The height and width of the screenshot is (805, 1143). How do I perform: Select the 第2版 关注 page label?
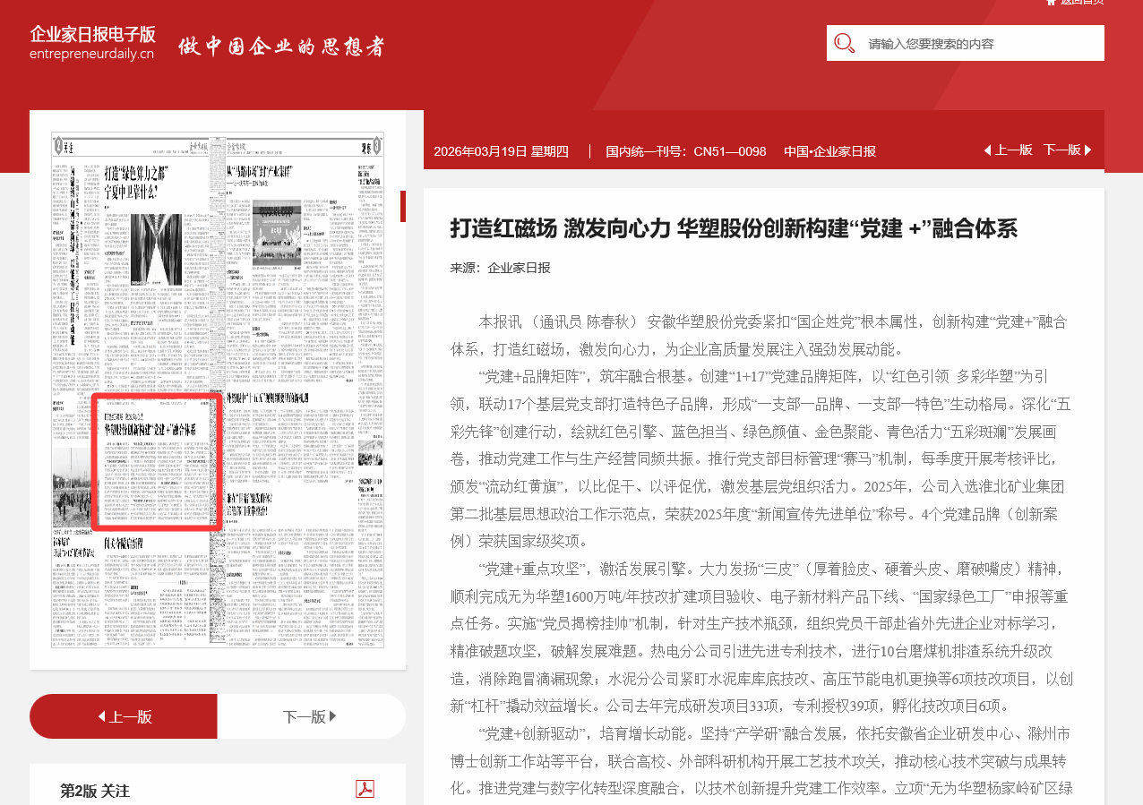tap(95, 791)
